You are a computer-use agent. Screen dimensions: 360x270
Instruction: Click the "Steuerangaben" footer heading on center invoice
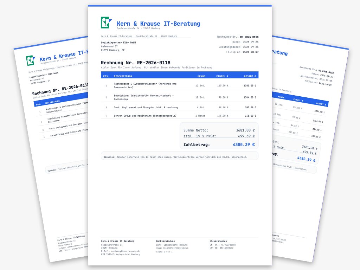point(218,241)
